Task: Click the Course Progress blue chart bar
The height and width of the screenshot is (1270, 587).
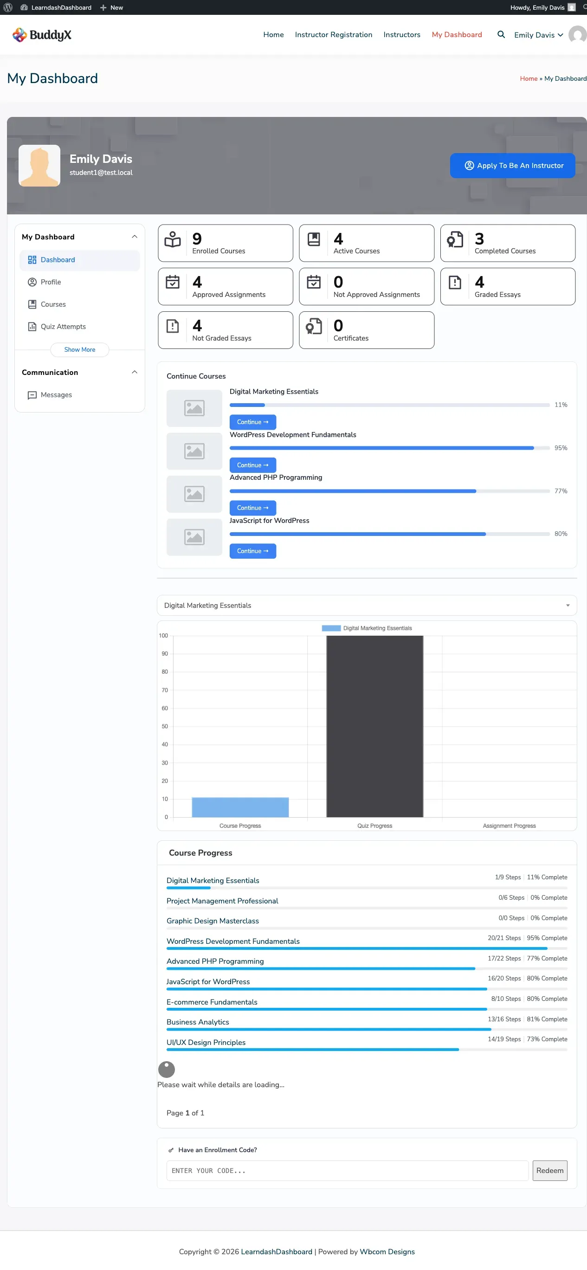Action: (240, 807)
